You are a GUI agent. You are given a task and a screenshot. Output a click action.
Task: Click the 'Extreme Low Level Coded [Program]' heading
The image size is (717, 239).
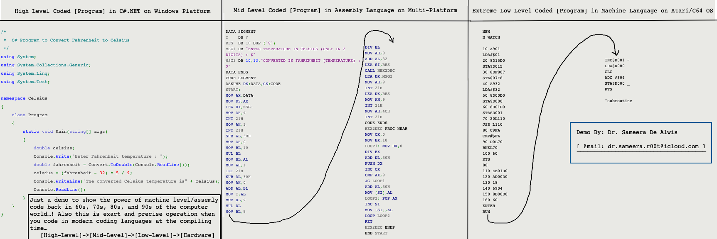tap(592, 11)
